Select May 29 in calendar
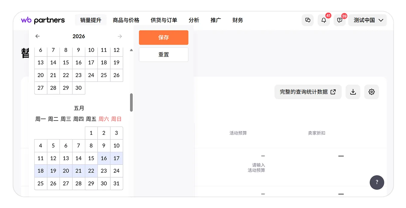This screenshot has width=406, height=208. click(x=91, y=184)
